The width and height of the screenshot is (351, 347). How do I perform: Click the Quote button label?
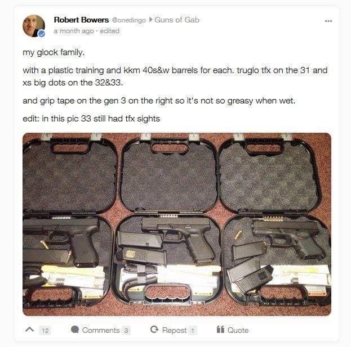click(x=238, y=330)
